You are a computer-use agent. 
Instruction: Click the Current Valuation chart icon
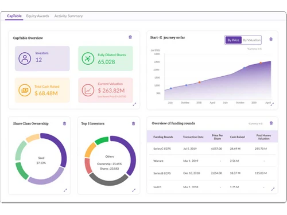pyautogui.click(x=88, y=90)
